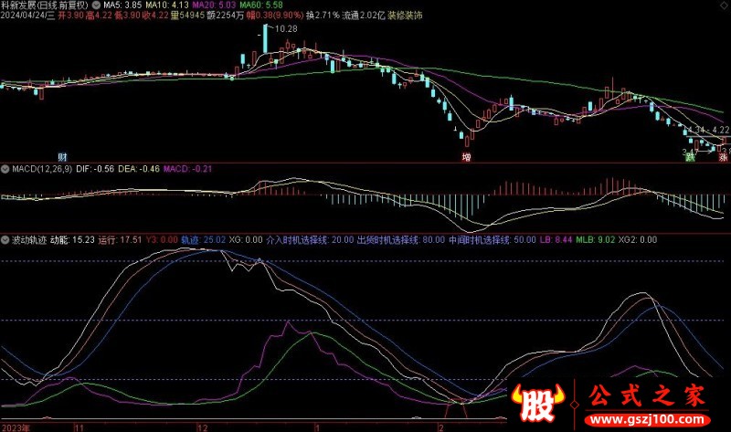
Task: Click the closing price 收4.22
Action: pyautogui.click(x=155, y=16)
